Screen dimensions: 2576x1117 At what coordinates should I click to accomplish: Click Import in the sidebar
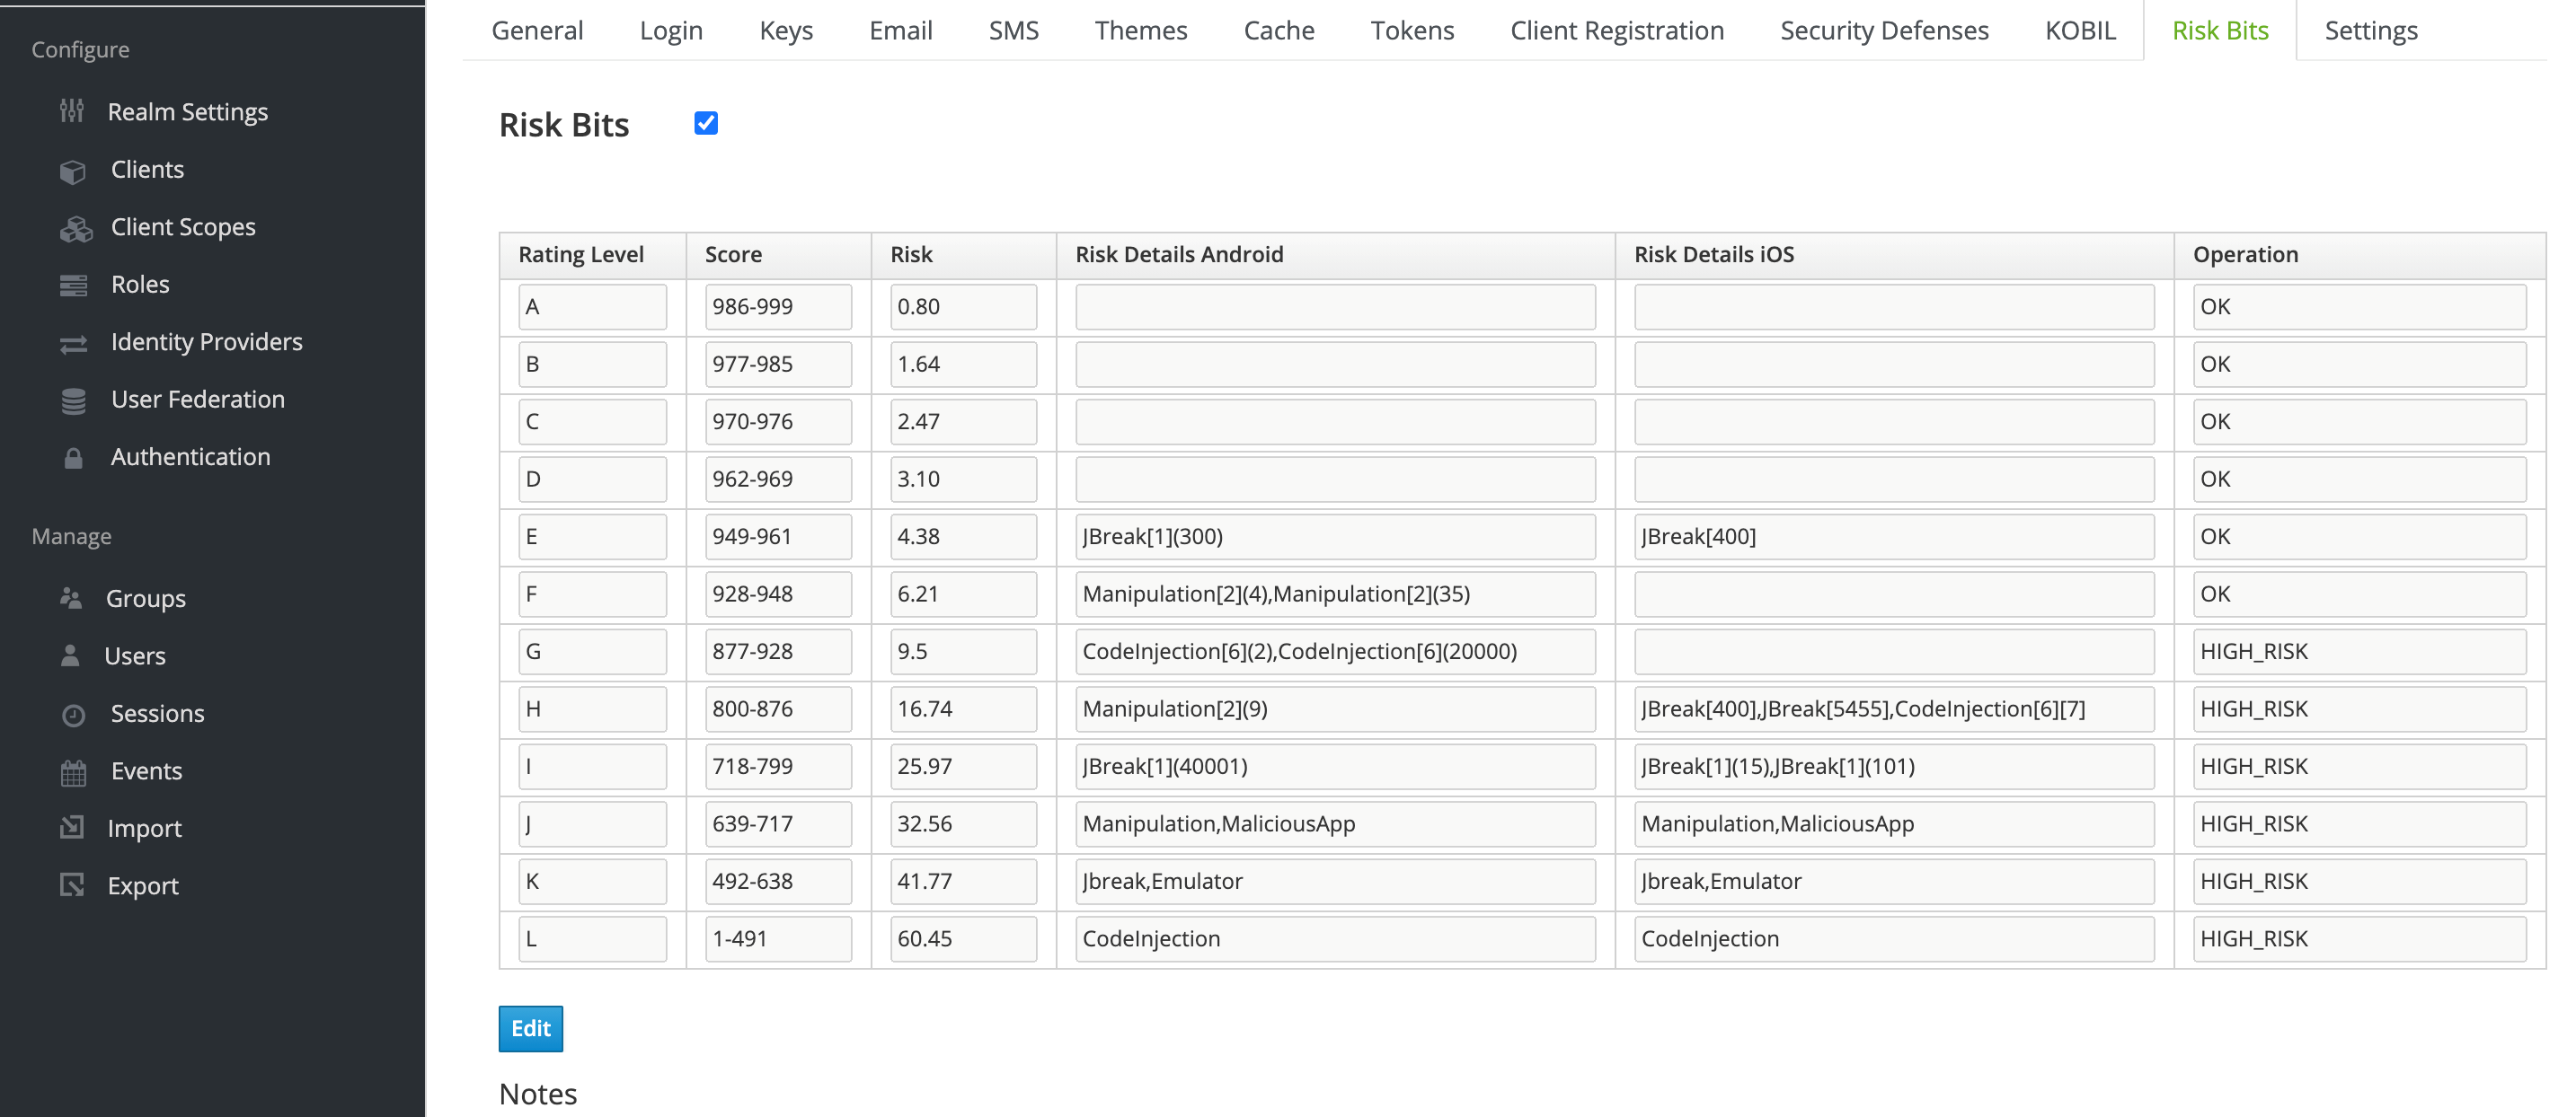[144, 828]
